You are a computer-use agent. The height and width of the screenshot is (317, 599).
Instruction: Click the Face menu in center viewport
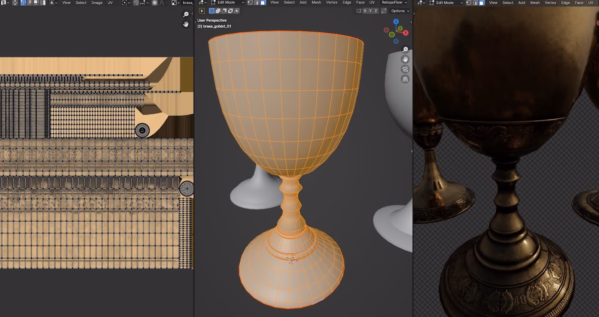point(360,3)
